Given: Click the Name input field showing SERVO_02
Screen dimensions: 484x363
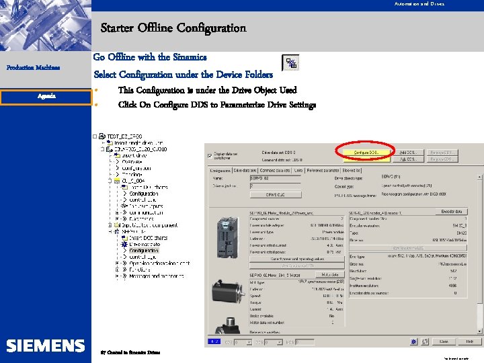Looking at the screenshot, I should (x=275, y=178).
